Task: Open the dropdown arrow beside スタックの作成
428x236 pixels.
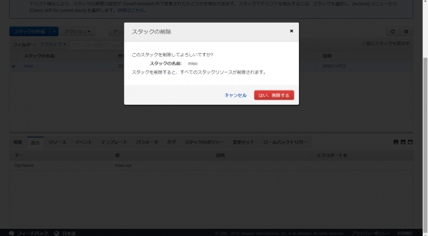Action: pyautogui.click(x=54, y=32)
